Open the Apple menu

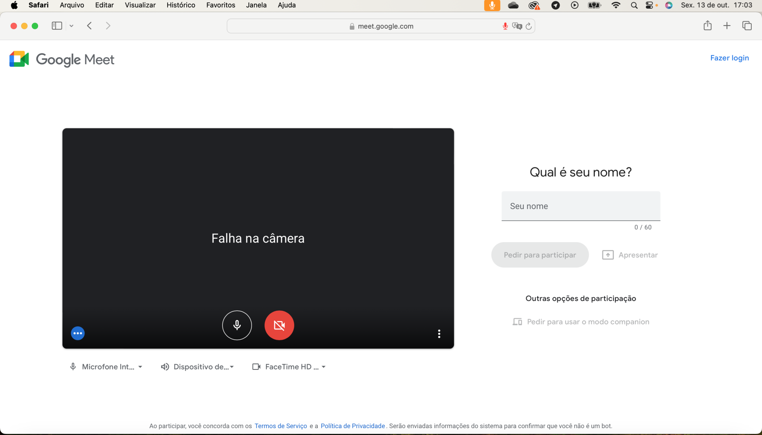click(14, 5)
